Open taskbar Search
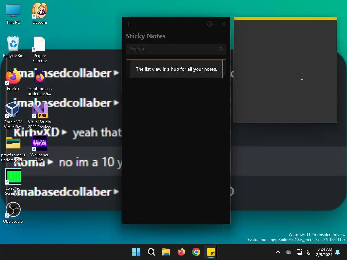Image resolution: width=347 pixels, height=260 pixels. point(151,252)
